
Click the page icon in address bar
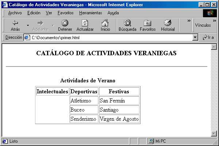click(27, 38)
